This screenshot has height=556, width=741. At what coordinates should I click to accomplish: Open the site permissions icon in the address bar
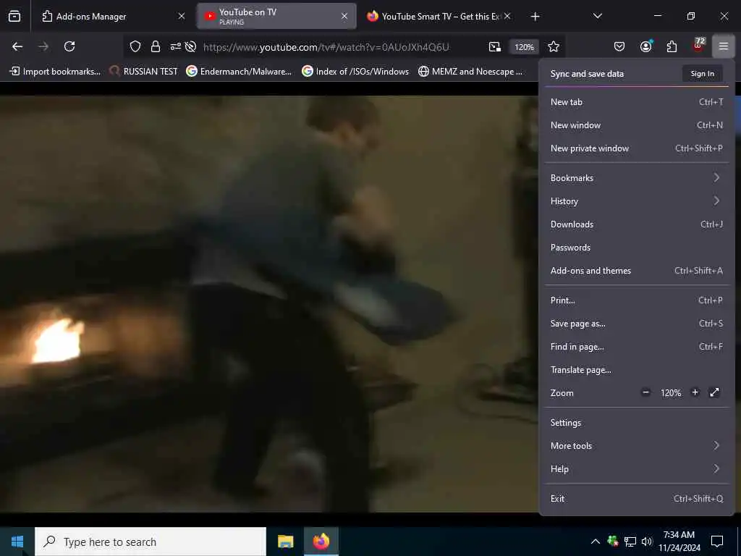175,46
